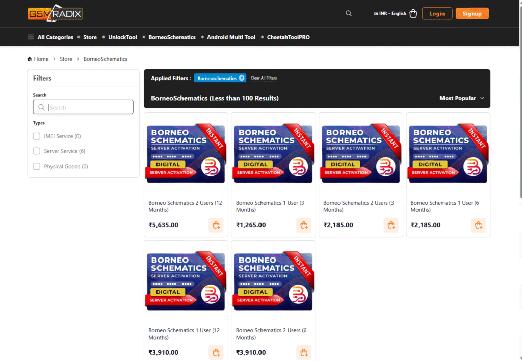Add Borneo Schematics 1 User (12 Months) to cart
This screenshot has width=522, height=361.
tap(216, 352)
